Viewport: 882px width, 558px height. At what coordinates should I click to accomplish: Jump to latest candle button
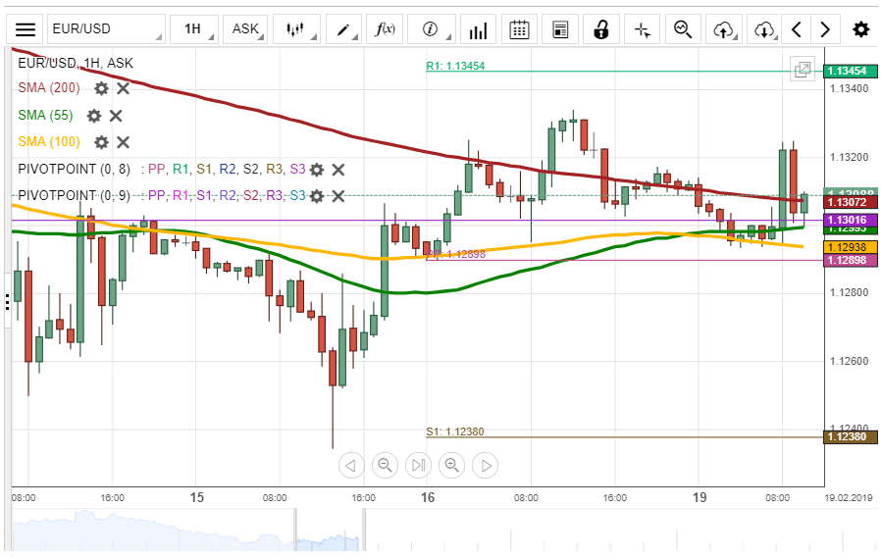click(x=419, y=466)
